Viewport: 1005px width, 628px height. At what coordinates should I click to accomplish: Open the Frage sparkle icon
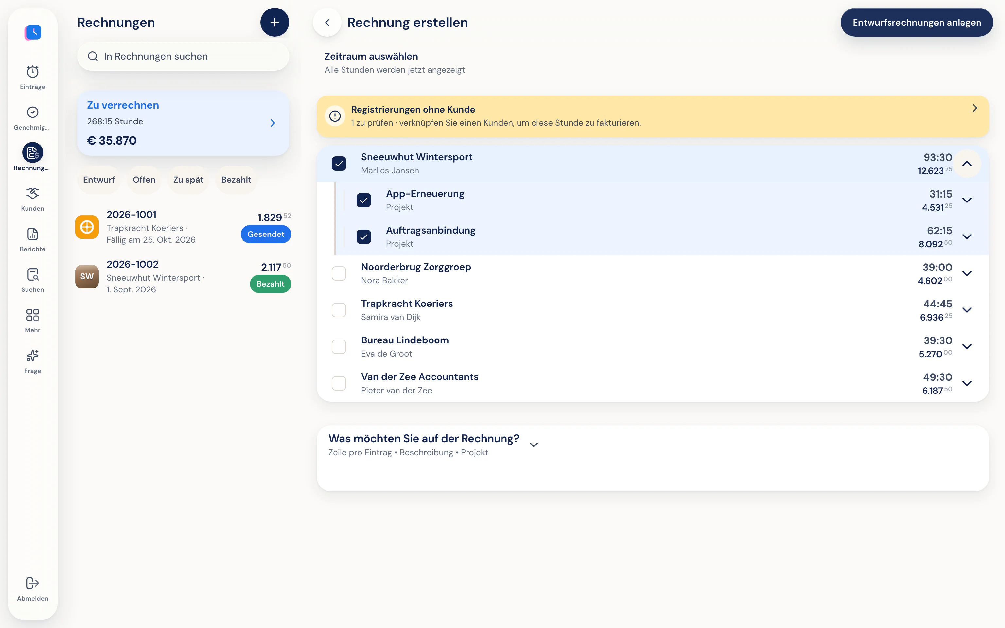(32, 356)
